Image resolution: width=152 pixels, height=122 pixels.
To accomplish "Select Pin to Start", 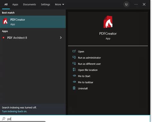I will (84, 76).
